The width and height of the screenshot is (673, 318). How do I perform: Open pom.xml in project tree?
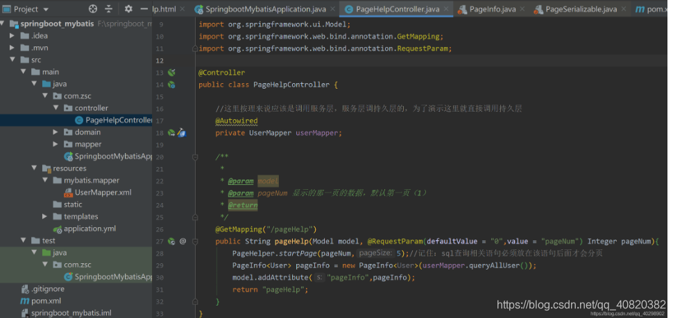coord(46,301)
